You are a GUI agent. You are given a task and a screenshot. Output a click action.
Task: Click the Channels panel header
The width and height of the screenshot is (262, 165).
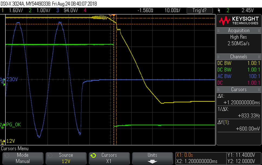[238, 57]
